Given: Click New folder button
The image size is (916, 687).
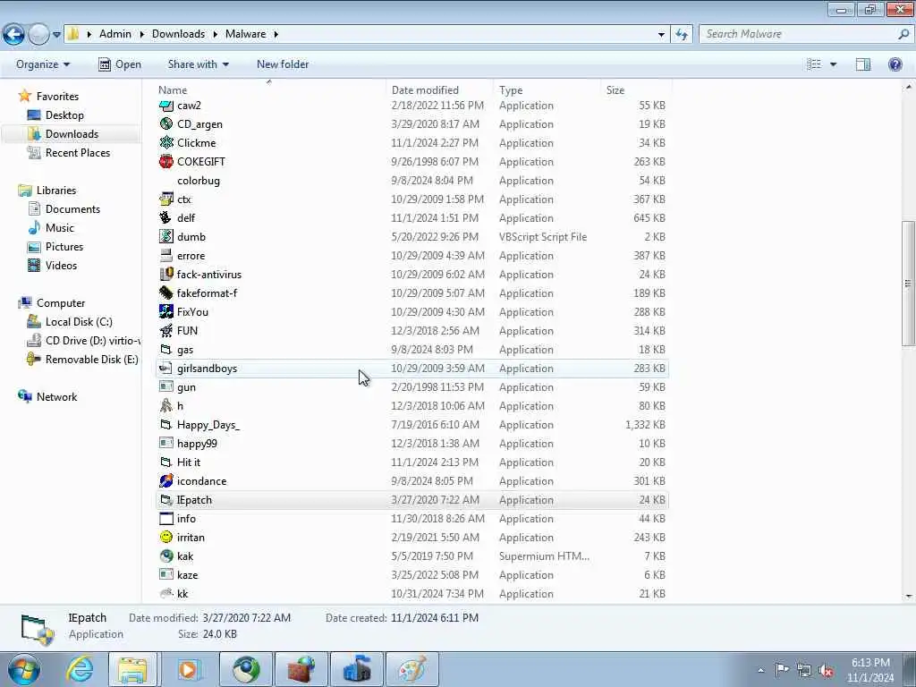Looking at the screenshot, I should [283, 64].
